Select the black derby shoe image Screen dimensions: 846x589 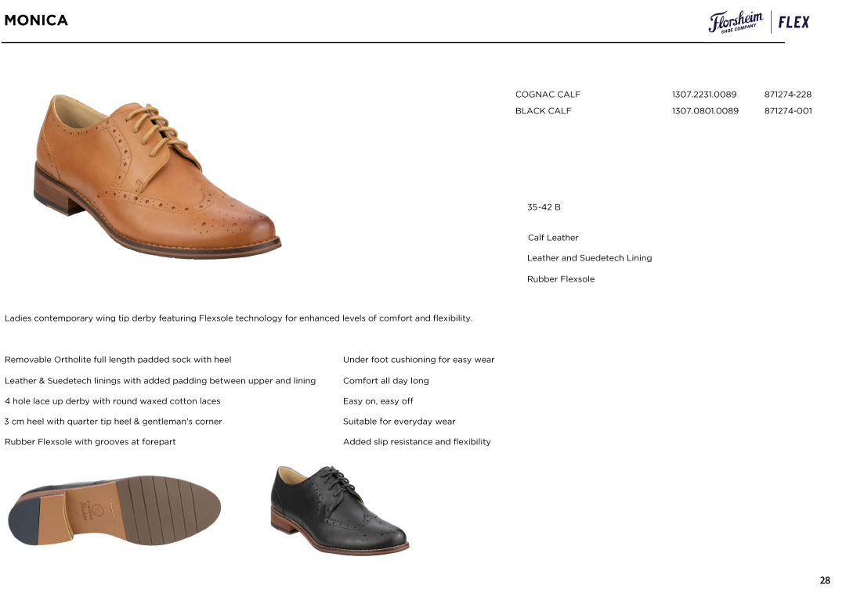339,509
